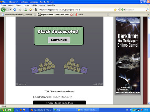Open the history dropdown next to Forward
150x112 pixels.
point(10,10)
